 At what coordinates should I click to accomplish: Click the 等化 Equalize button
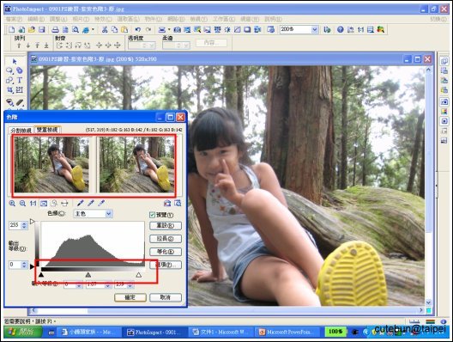[166, 252]
